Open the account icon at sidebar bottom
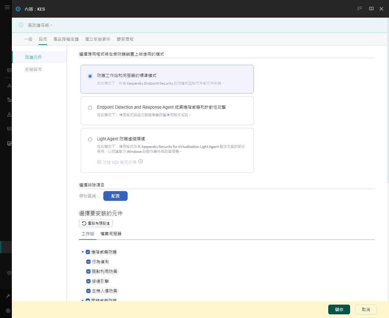 [x=8, y=310]
